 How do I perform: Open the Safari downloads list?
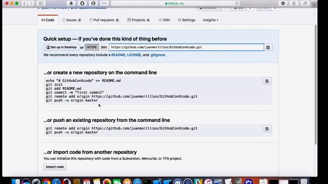pyautogui.click(x=283, y=3)
